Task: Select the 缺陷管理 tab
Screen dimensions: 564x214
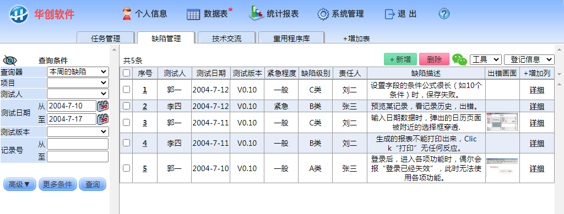Action: point(166,39)
